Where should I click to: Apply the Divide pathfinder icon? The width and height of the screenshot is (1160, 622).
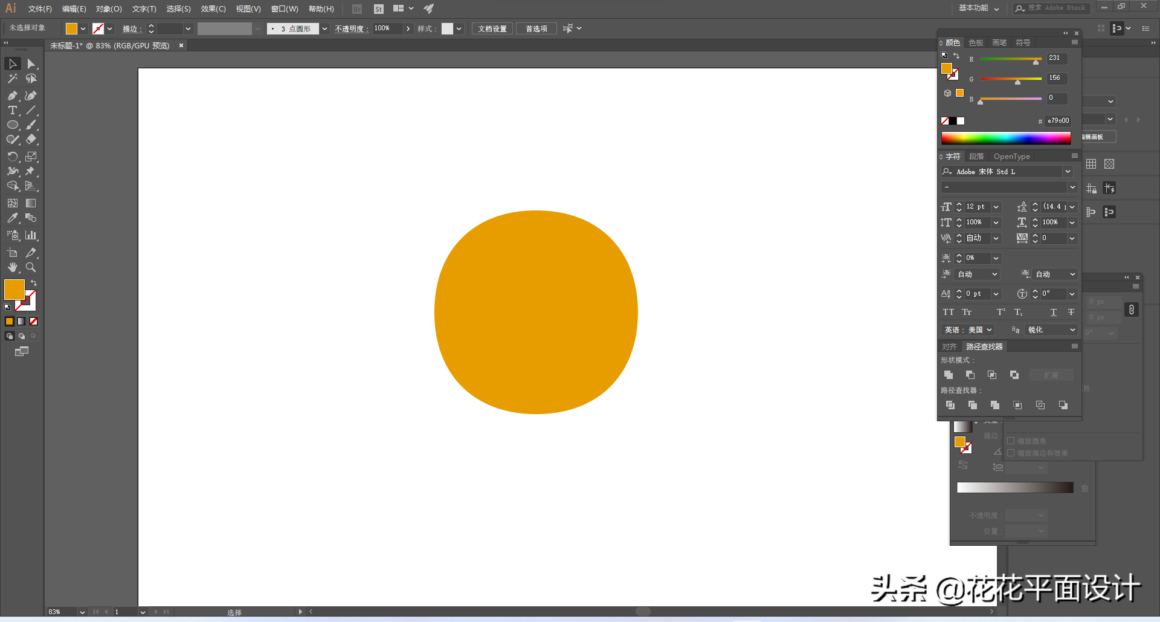pos(950,405)
